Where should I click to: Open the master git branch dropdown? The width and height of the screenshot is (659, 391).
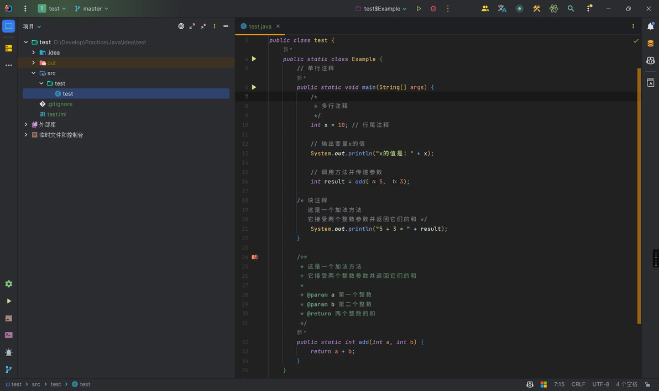coord(92,8)
